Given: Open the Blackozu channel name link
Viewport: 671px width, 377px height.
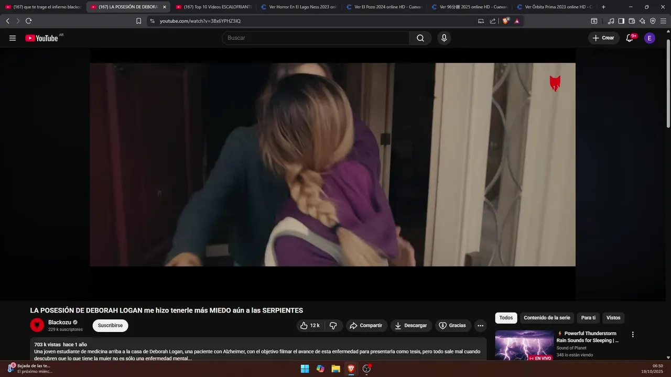Looking at the screenshot, I should (60, 323).
